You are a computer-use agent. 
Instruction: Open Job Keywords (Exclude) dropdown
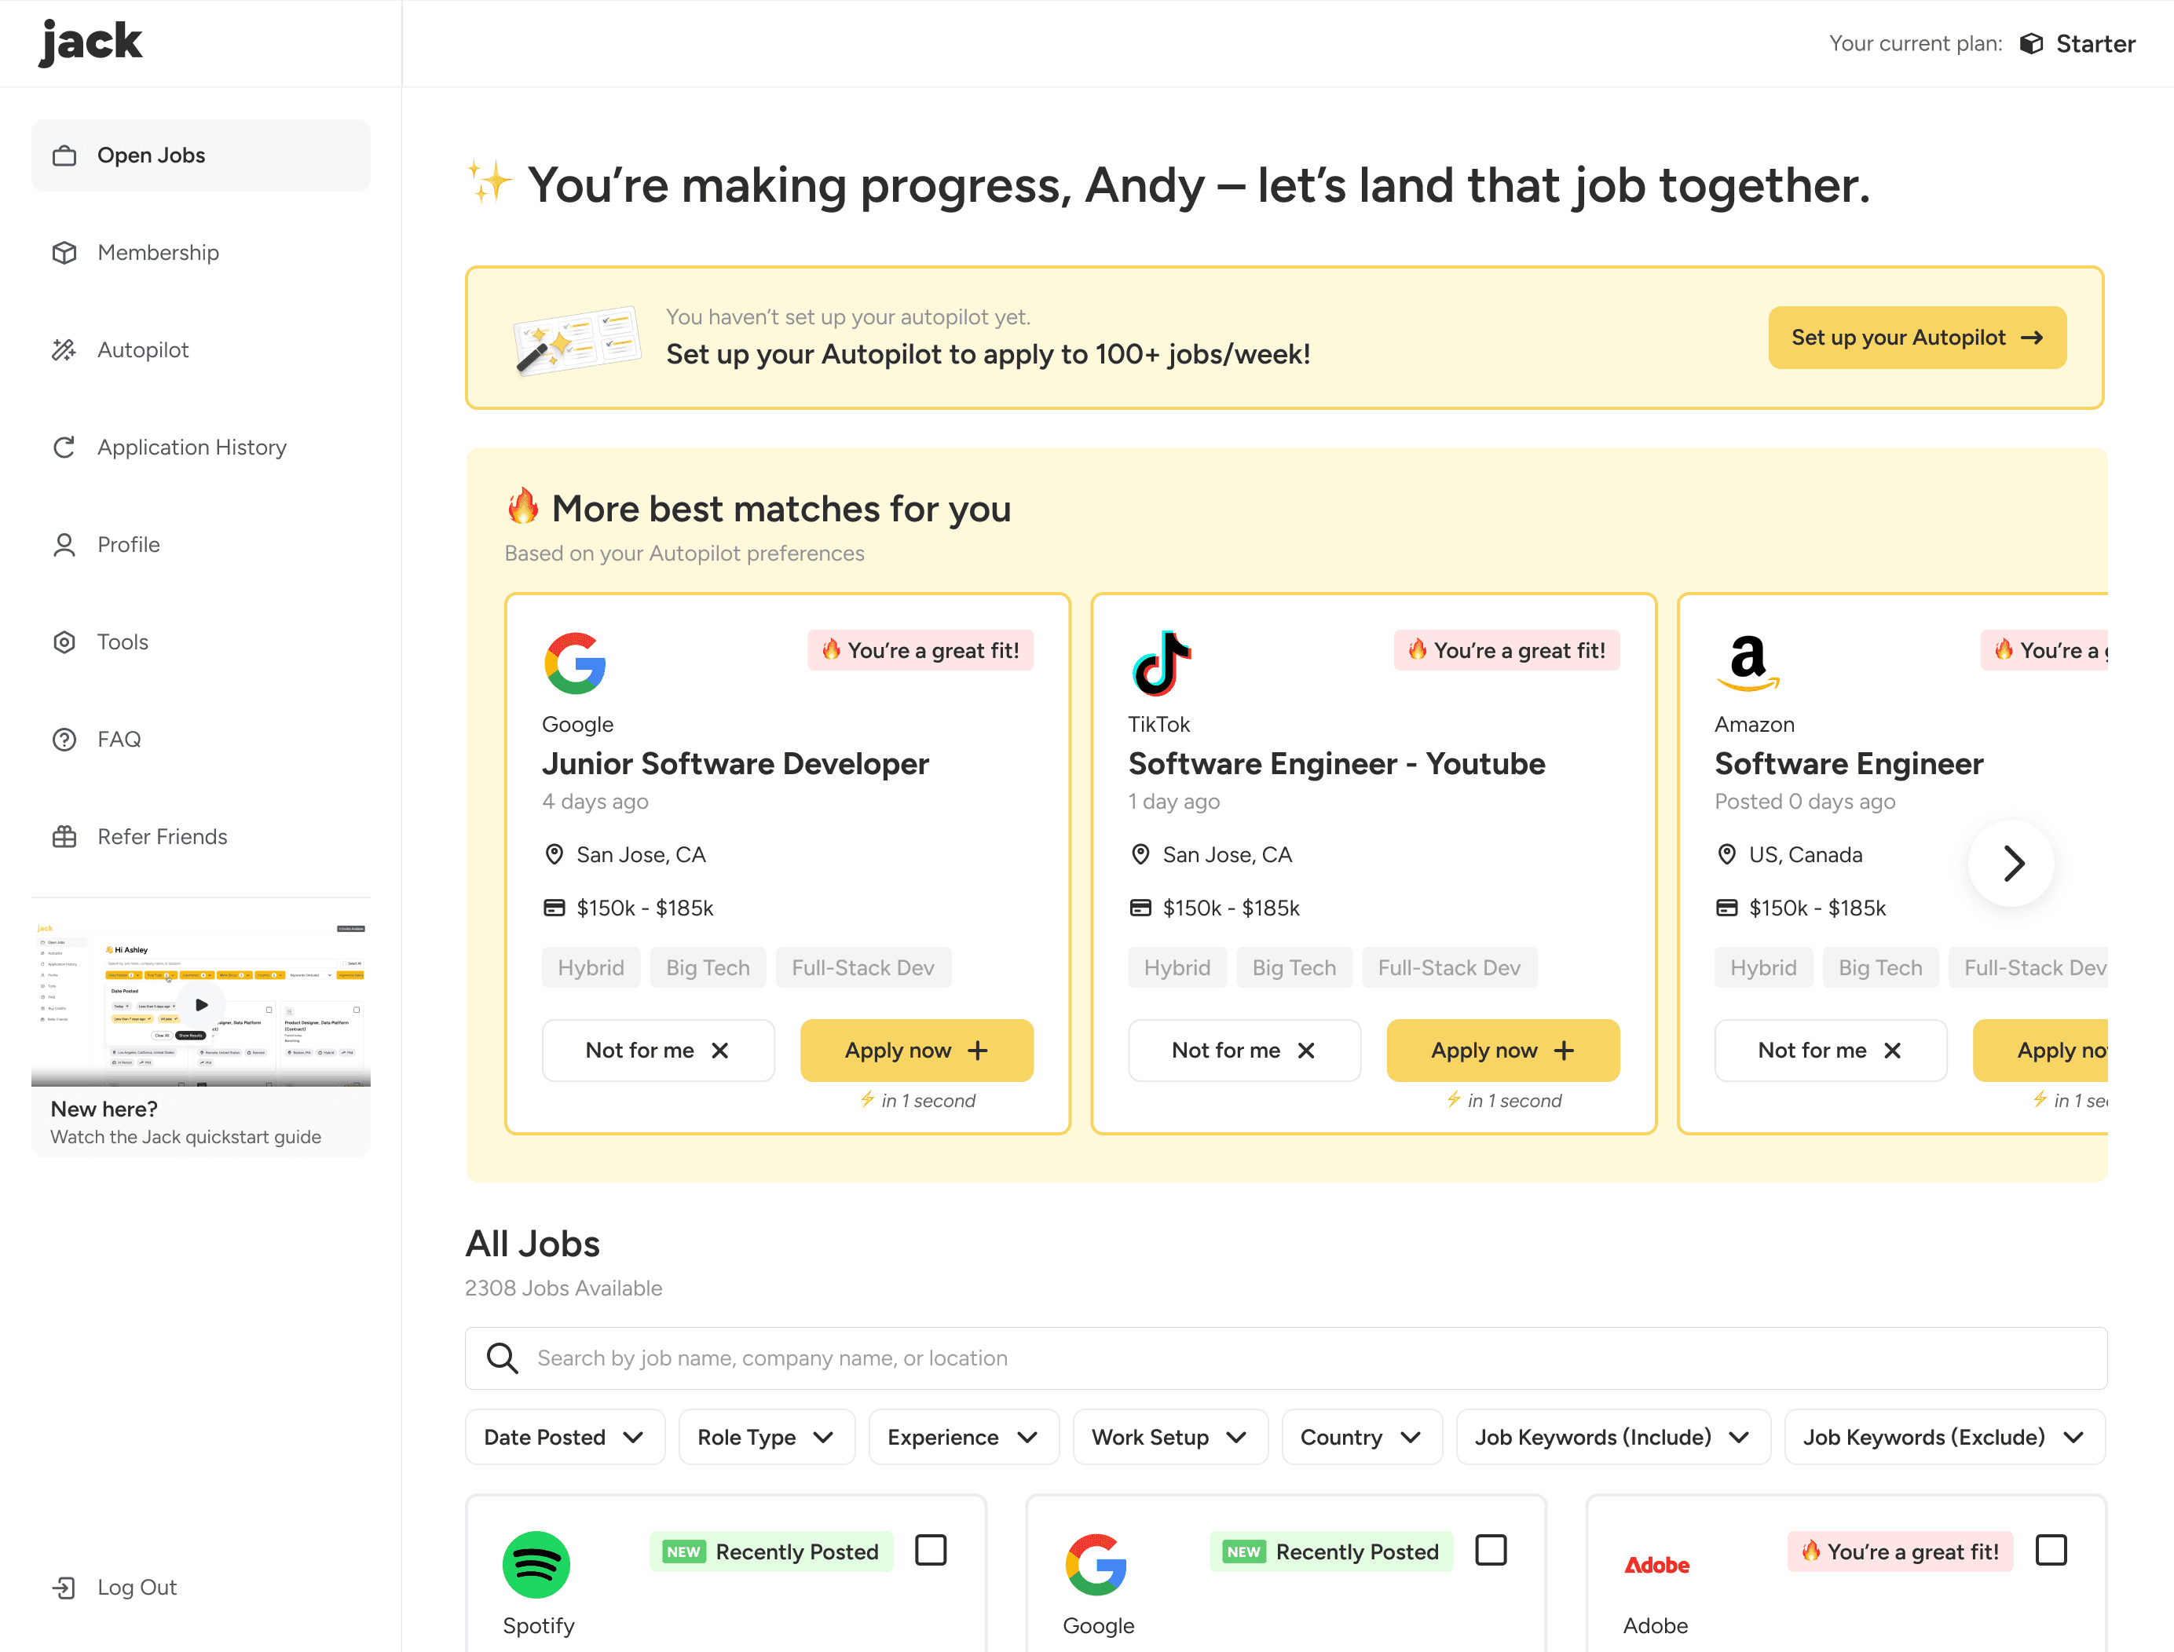click(1944, 1437)
